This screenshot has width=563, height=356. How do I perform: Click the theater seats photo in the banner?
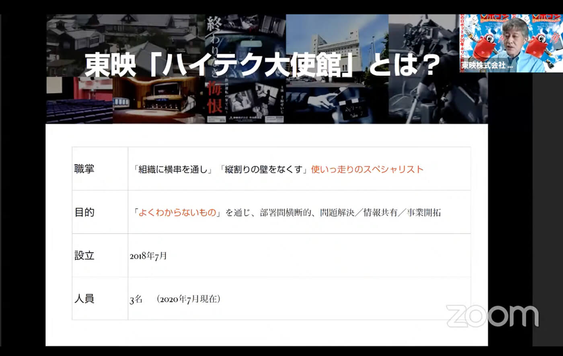tap(80, 100)
